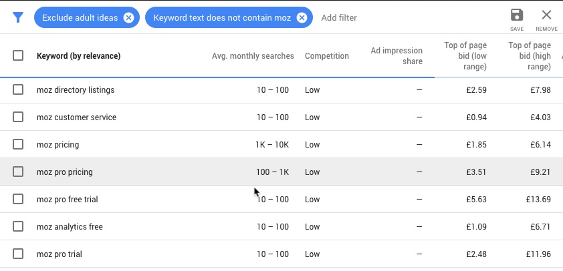Screen dimensions: 563x271
Task: Click the £6.14 high range bid
Action: [540, 144]
